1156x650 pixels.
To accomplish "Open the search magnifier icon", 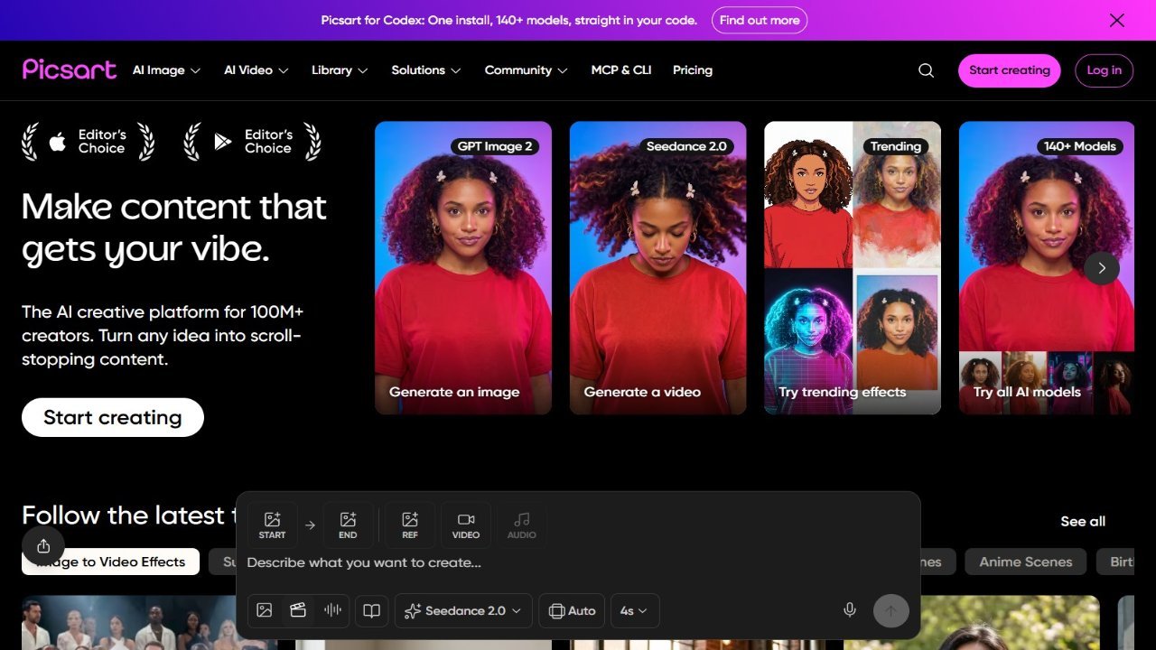I will click(926, 70).
